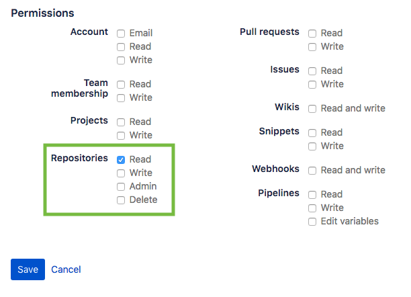411x297 pixels.
Task: Enable Account Email permission checkbox
Action: (x=121, y=34)
